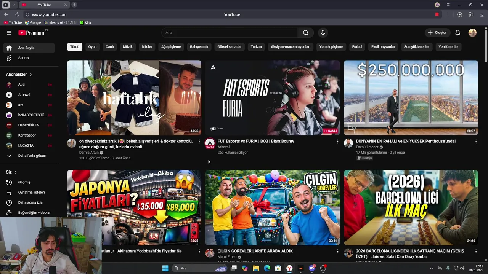This screenshot has height=274, width=488.
Task: Open the $250,000,000 penthouse video thumbnail
Action: (x=411, y=98)
